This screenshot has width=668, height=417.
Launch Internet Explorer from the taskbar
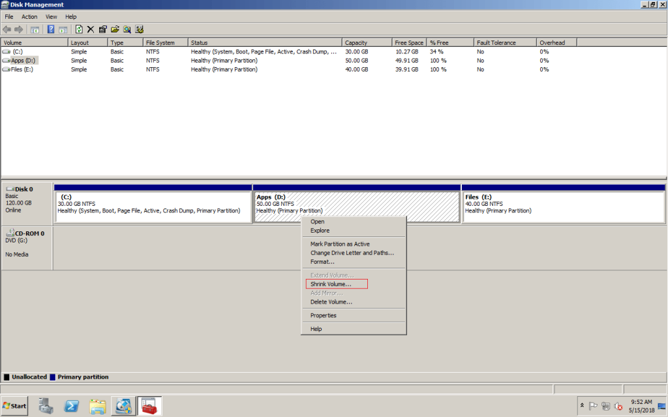pos(71,405)
